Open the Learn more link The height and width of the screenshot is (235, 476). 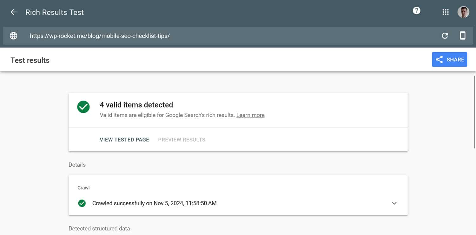click(250, 115)
